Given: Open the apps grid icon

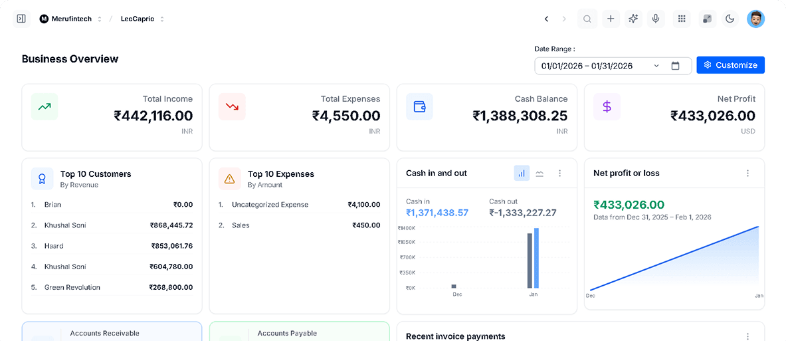Looking at the screenshot, I should pos(681,19).
